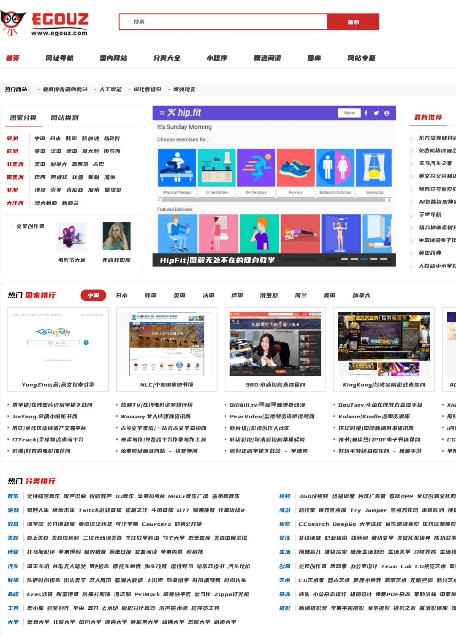Open 精选阅读 in the top menu
456x637 pixels.
coord(267,58)
